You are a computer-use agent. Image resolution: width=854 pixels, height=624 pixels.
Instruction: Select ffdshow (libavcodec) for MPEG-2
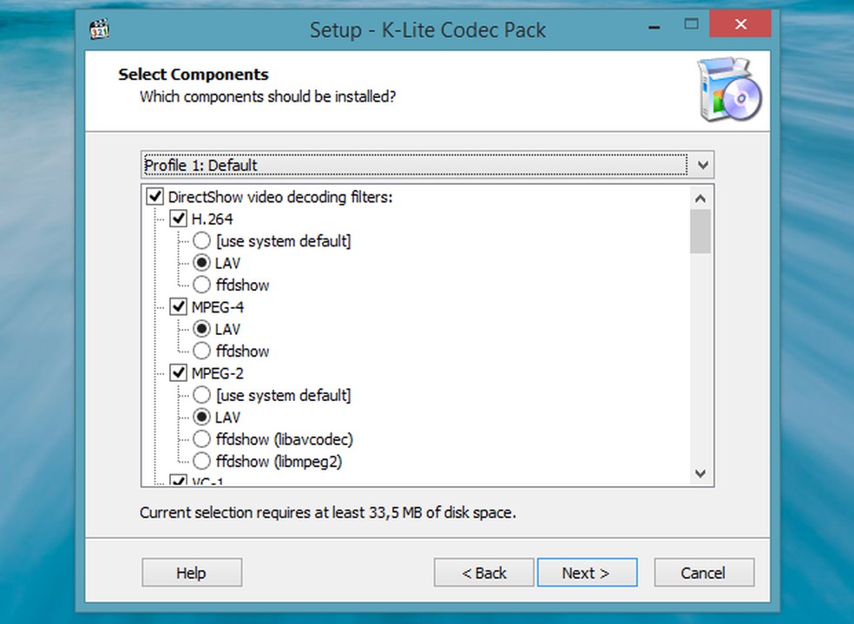point(201,439)
